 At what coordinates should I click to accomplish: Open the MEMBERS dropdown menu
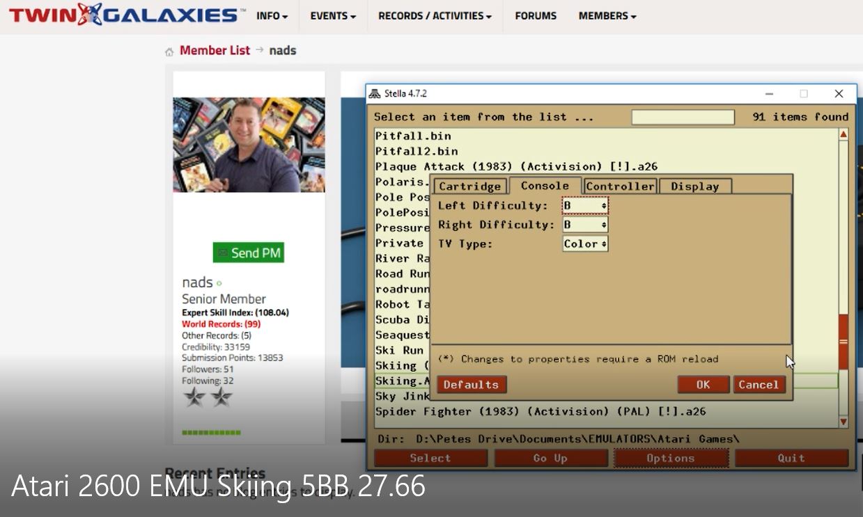point(607,16)
